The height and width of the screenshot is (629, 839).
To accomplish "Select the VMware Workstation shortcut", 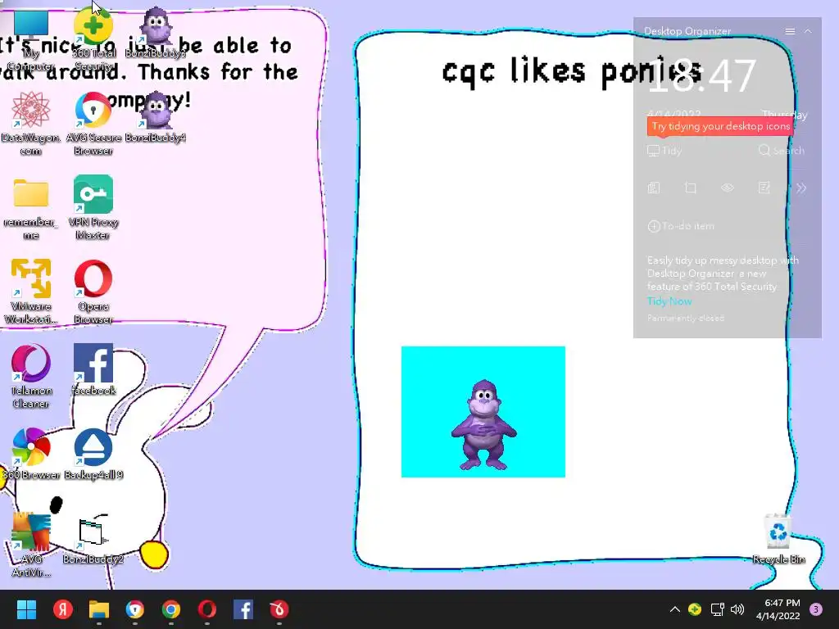I will coord(30,292).
